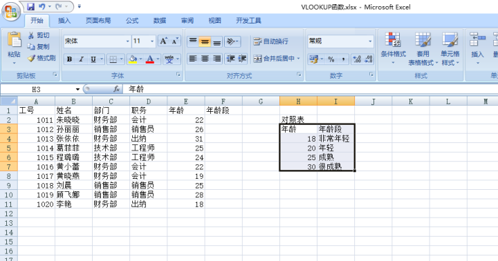Open number format dropdown 常规
This screenshot has width=498, height=261.
369,41
